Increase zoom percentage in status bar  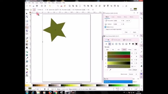click(129, 89)
